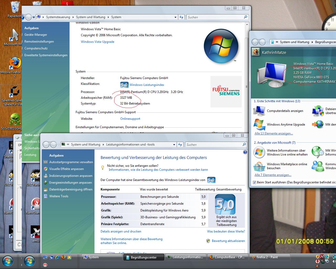This screenshot has width=336, height=269.
Task: Switch to Begrüßungscenter taskbar button
Action: point(144,257)
